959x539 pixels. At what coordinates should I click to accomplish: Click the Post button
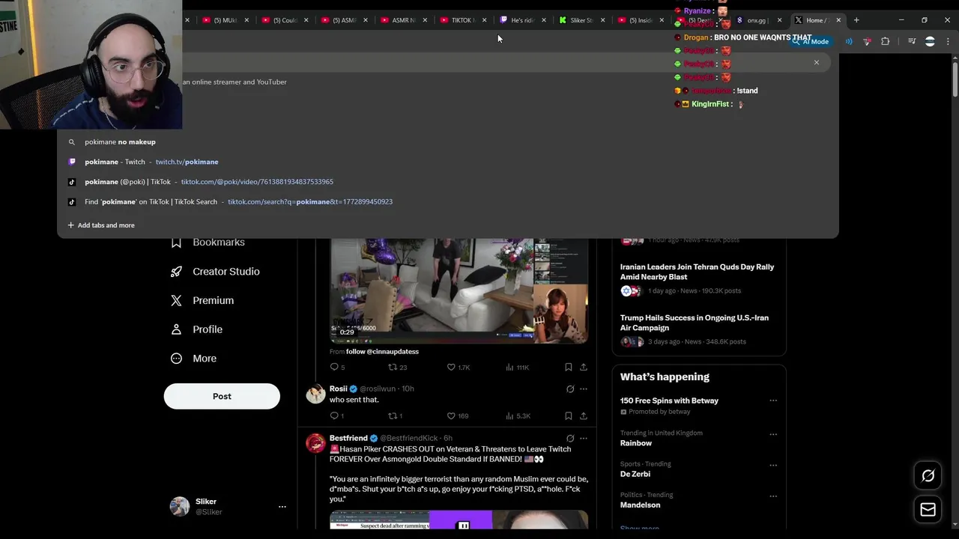click(222, 396)
